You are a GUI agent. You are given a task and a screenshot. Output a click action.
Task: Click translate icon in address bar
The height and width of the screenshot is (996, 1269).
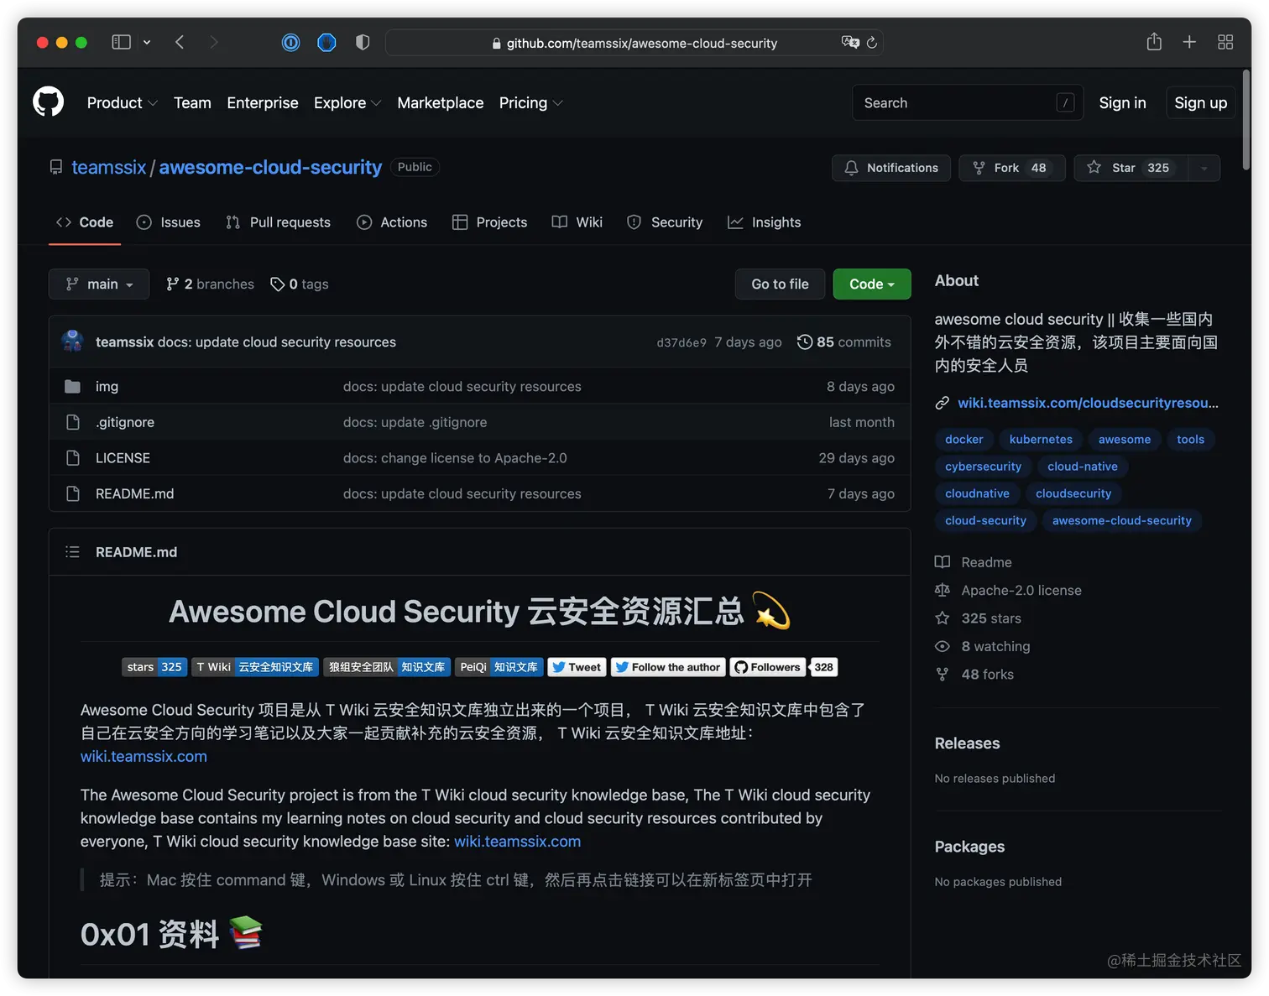tap(850, 42)
